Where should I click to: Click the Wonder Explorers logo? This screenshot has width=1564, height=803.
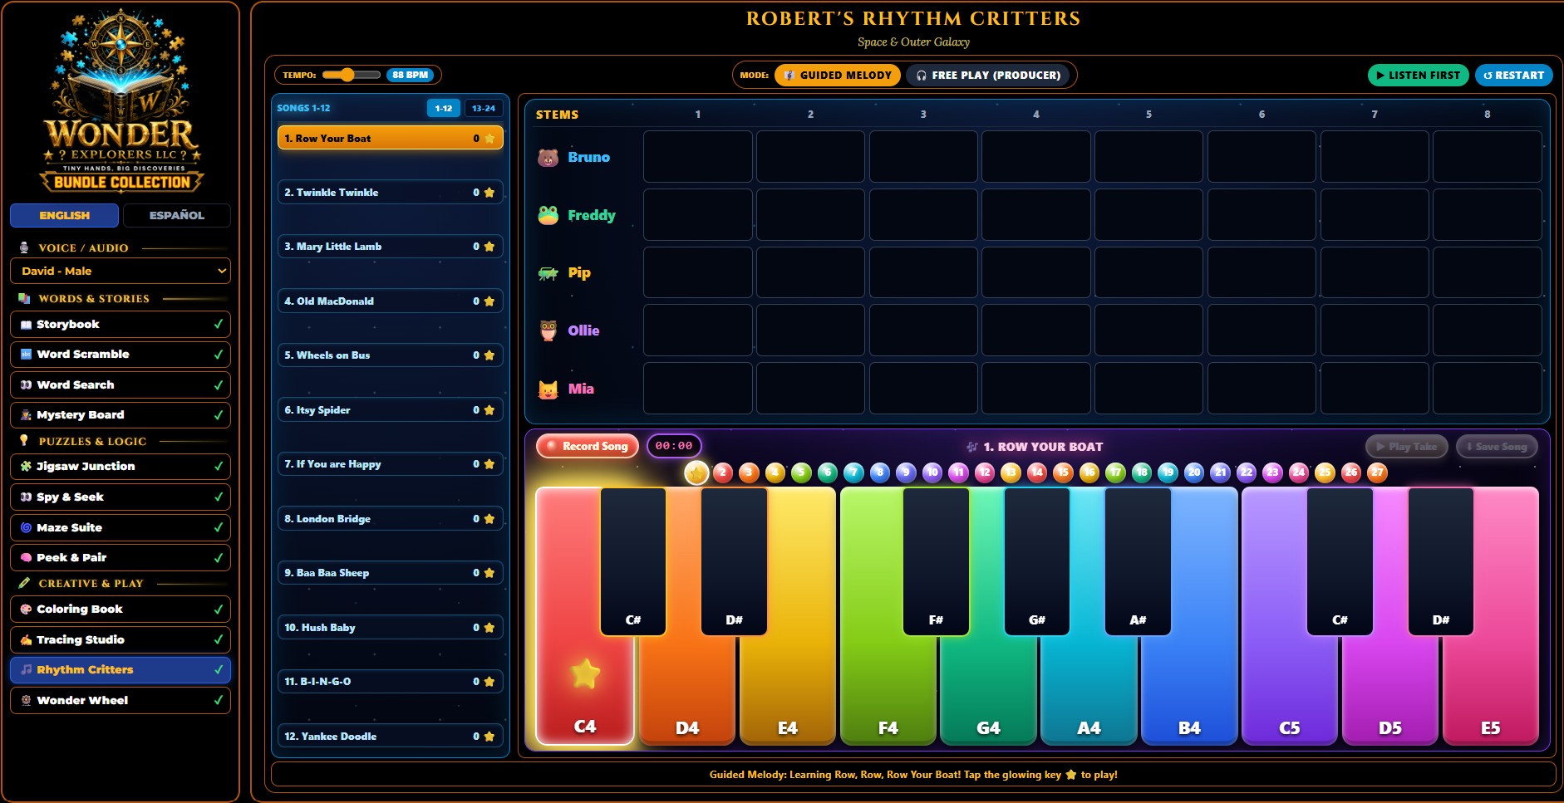click(x=121, y=101)
